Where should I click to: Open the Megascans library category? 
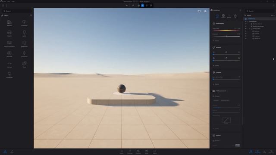24,44
